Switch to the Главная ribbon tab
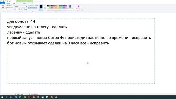176x99 pixels. [8, 3]
